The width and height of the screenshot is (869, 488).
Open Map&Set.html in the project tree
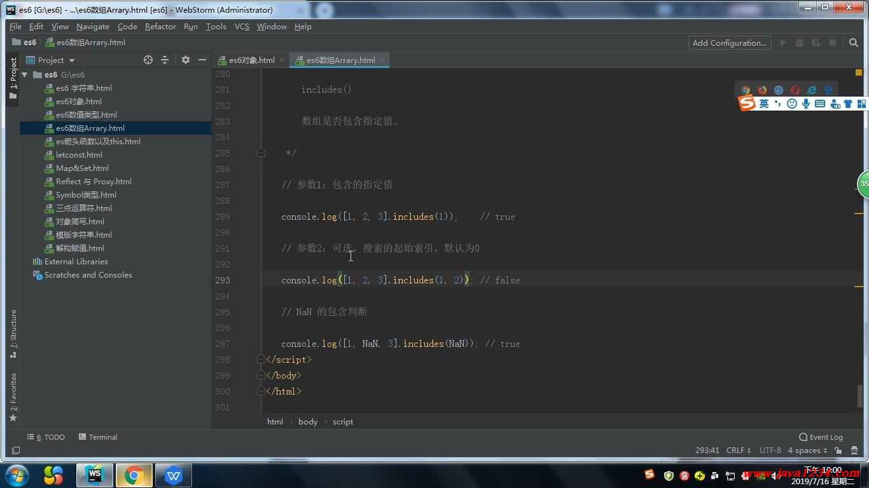(82, 168)
